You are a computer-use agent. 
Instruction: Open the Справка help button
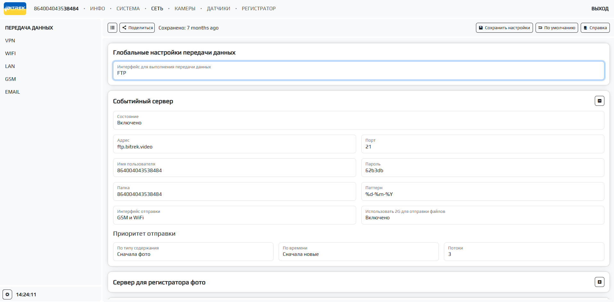point(595,28)
